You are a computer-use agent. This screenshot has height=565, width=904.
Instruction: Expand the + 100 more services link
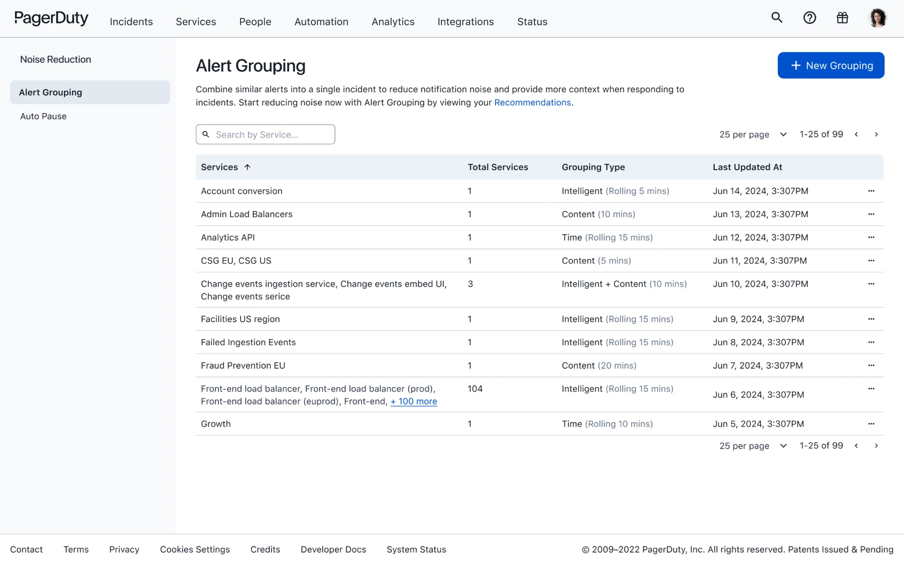pos(413,402)
